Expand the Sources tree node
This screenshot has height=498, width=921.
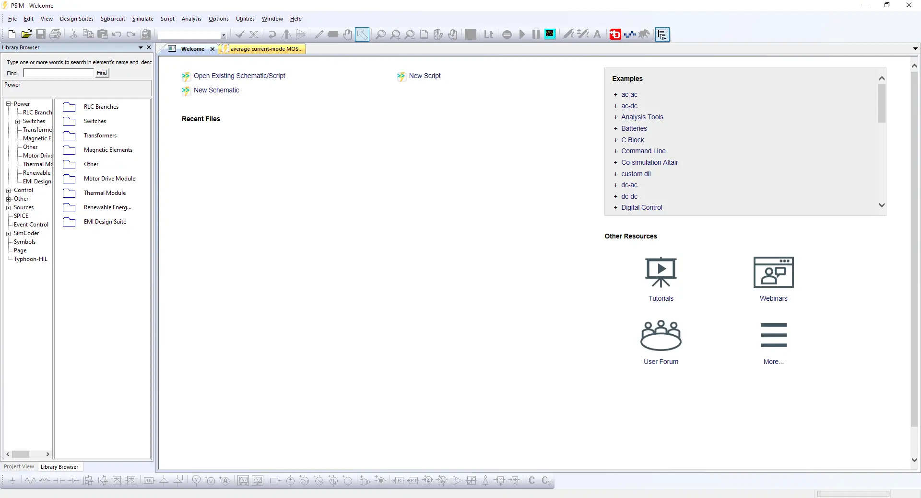pyautogui.click(x=8, y=208)
